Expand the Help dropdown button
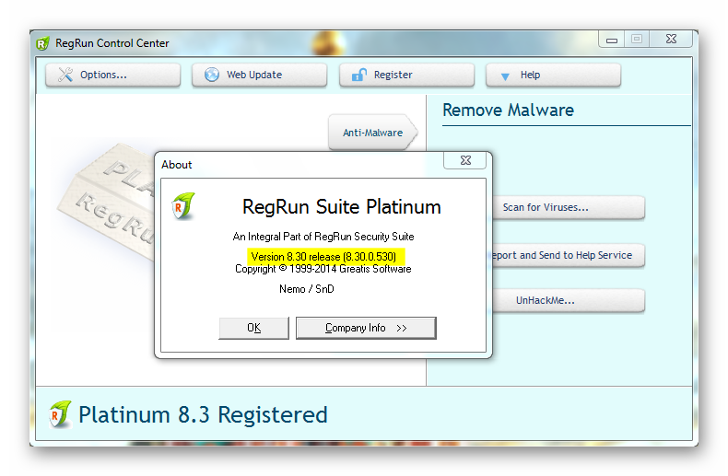 coord(553,75)
